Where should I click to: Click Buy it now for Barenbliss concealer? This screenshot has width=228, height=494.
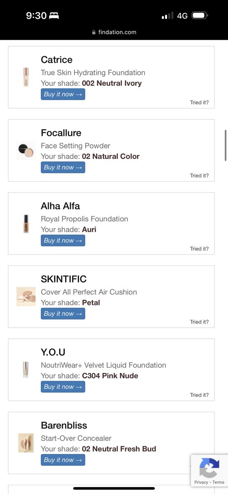coord(63,460)
